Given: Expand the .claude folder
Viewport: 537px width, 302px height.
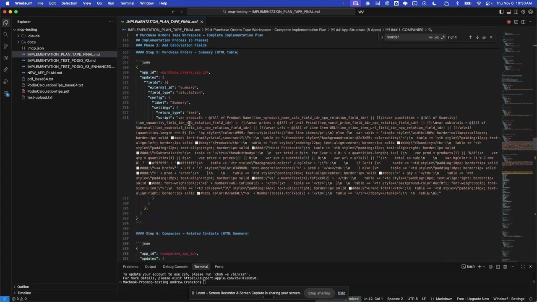Looking at the screenshot, I should point(33,36).
